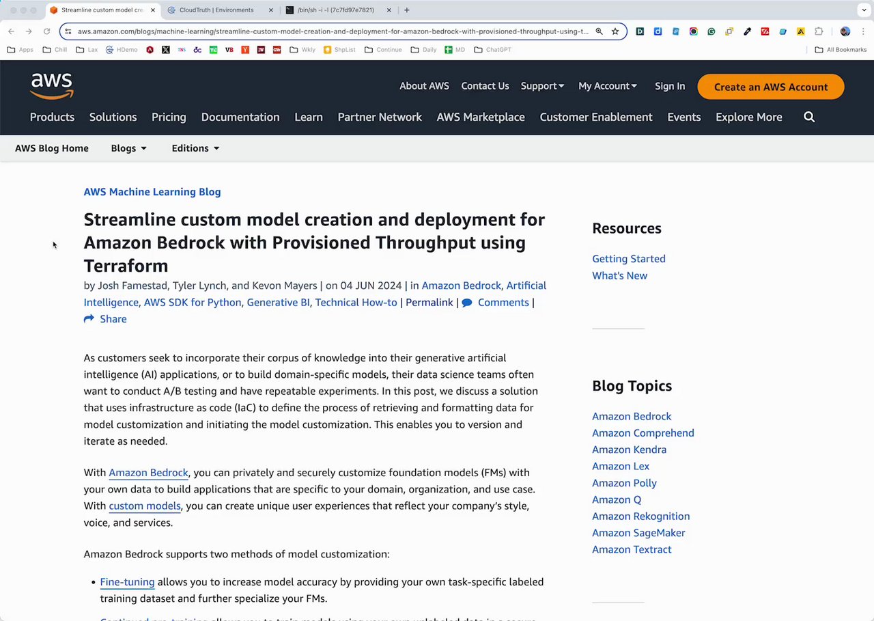Open the red percent-slash extension icon
This screenshot has height=621, width=874.
765,31
